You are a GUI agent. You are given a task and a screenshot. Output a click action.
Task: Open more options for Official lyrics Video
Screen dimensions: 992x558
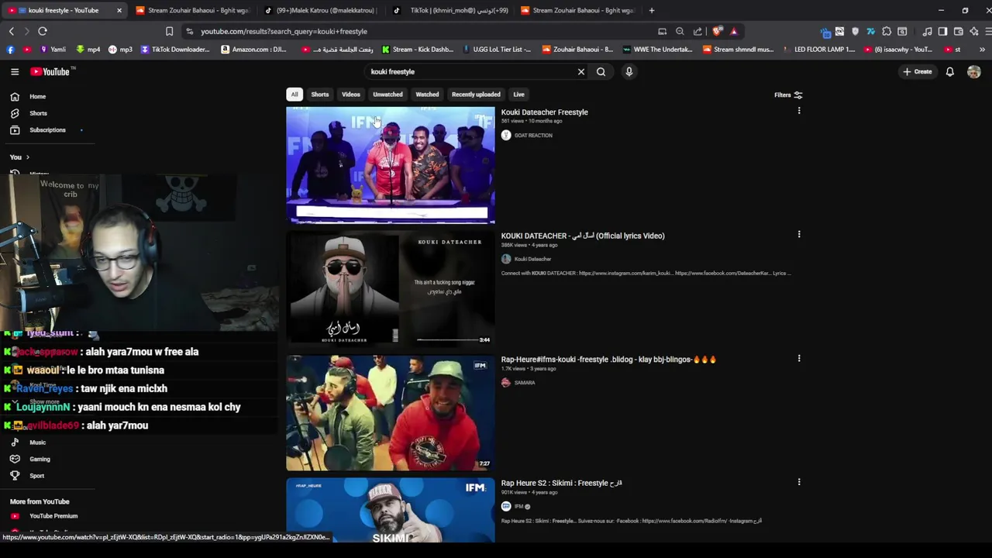799,234
